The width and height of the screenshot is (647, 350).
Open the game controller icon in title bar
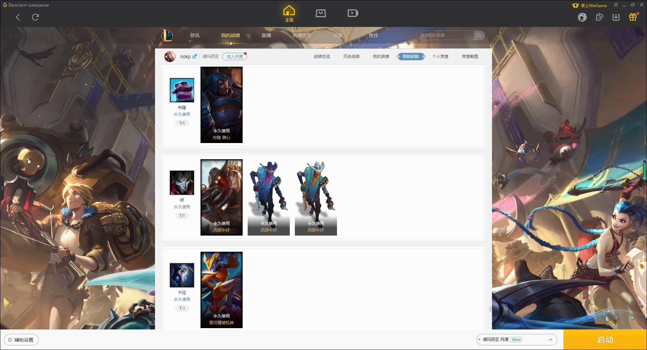point(599,17)
